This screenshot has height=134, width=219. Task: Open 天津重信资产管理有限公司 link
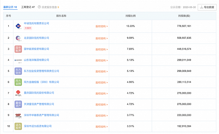click(39, 104)
